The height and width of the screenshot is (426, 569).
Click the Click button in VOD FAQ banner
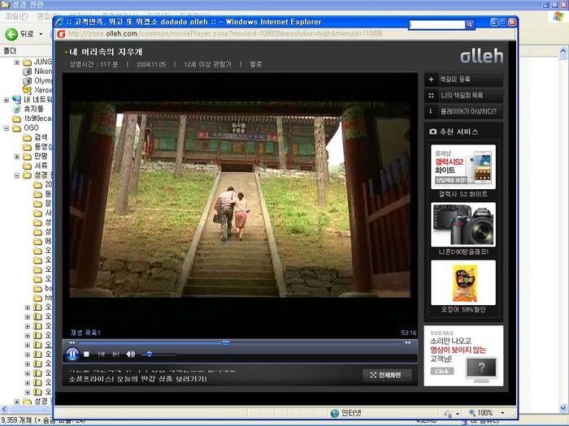442,372
